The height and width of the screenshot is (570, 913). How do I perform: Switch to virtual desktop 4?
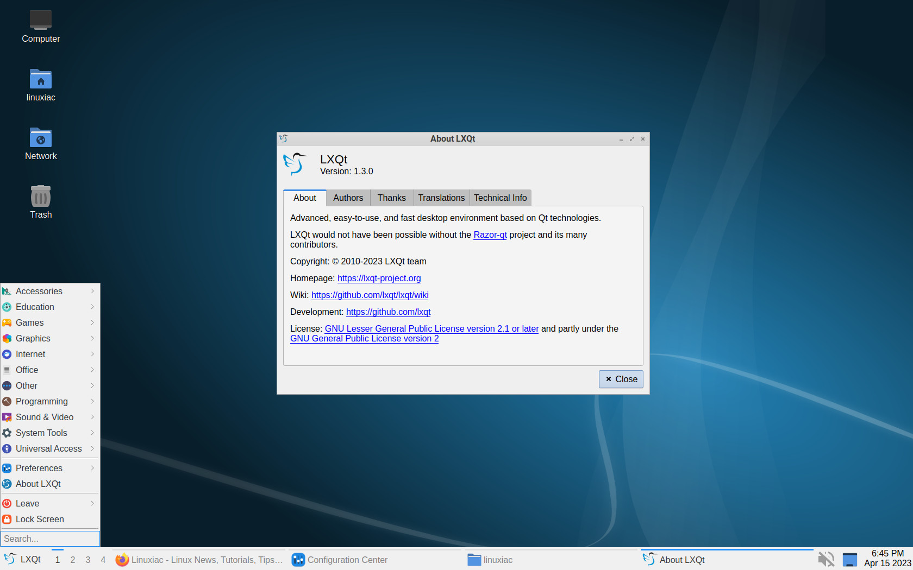pyautogui.click(x=103, y=560)
